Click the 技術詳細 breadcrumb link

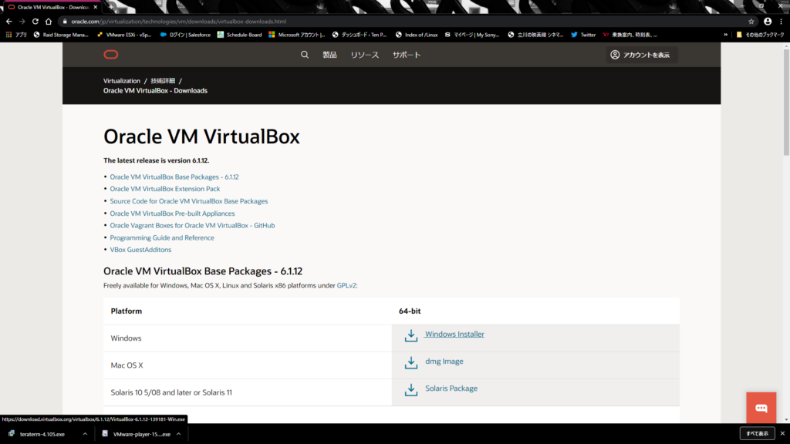[x=163, y=80]
